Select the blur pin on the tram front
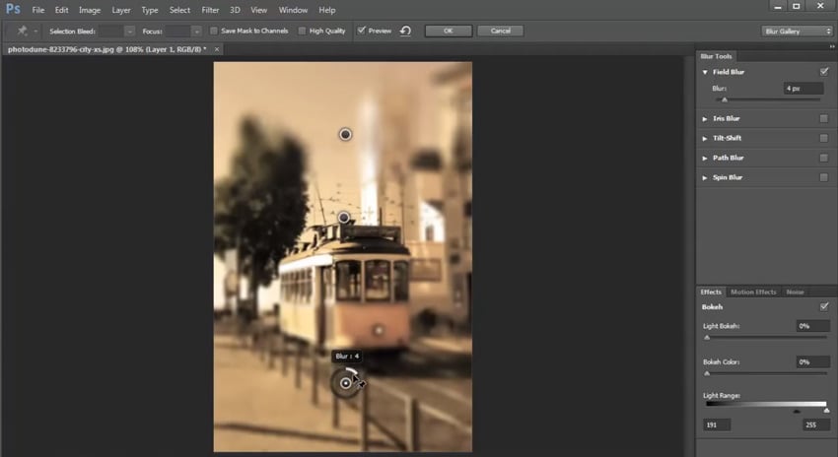 click(378, 330)
